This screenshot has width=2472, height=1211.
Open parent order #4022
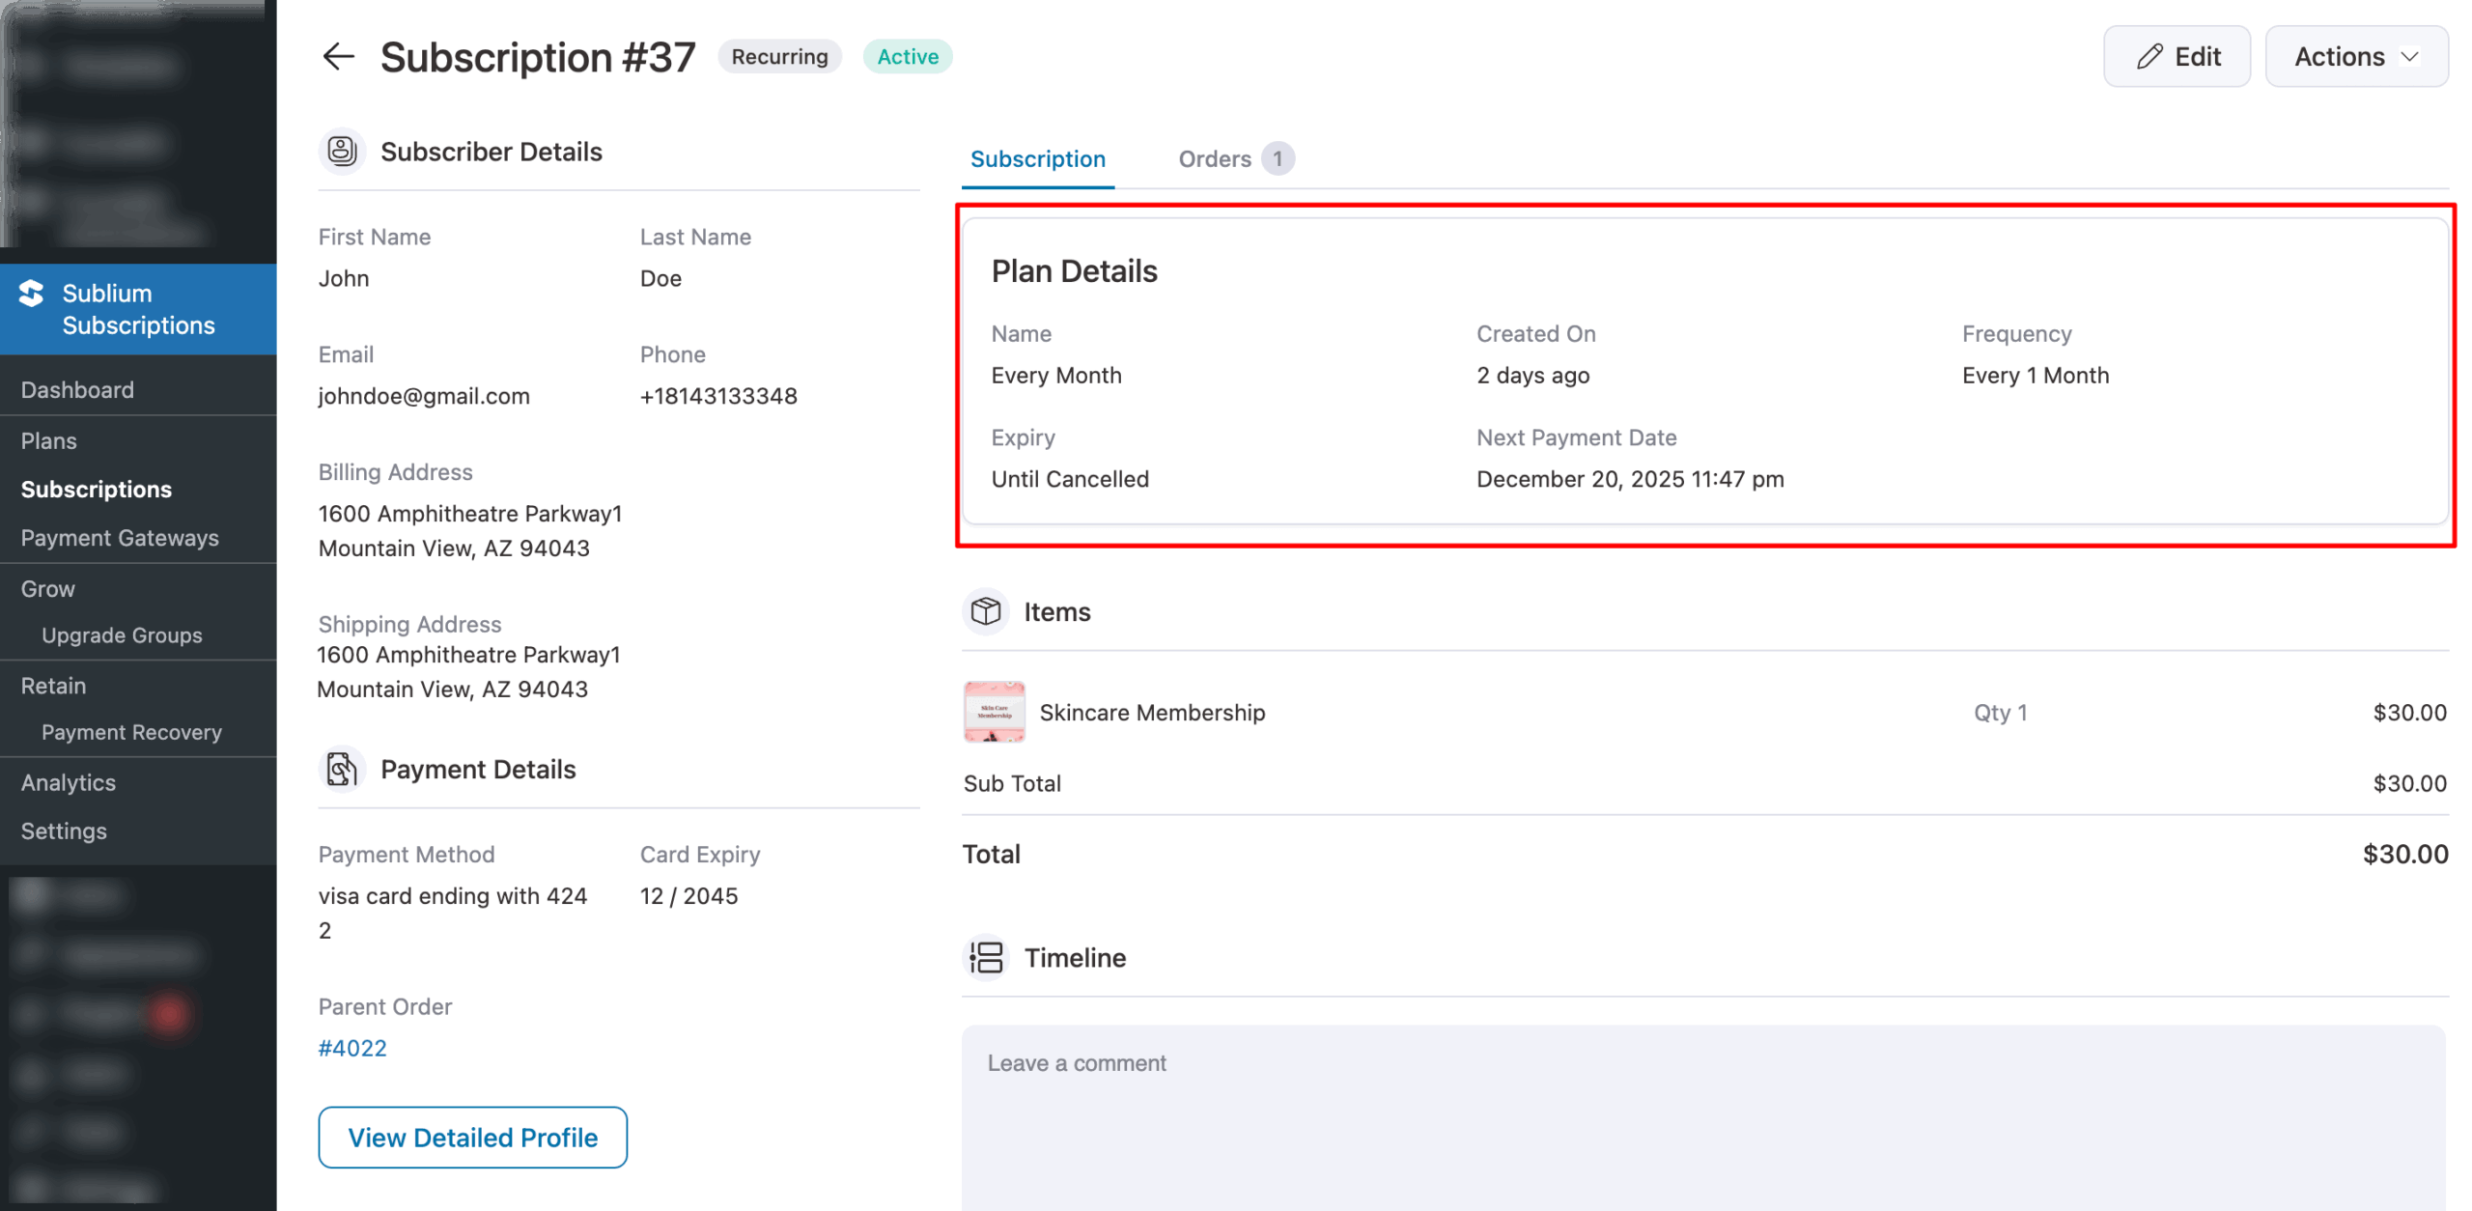point(352,1048)
